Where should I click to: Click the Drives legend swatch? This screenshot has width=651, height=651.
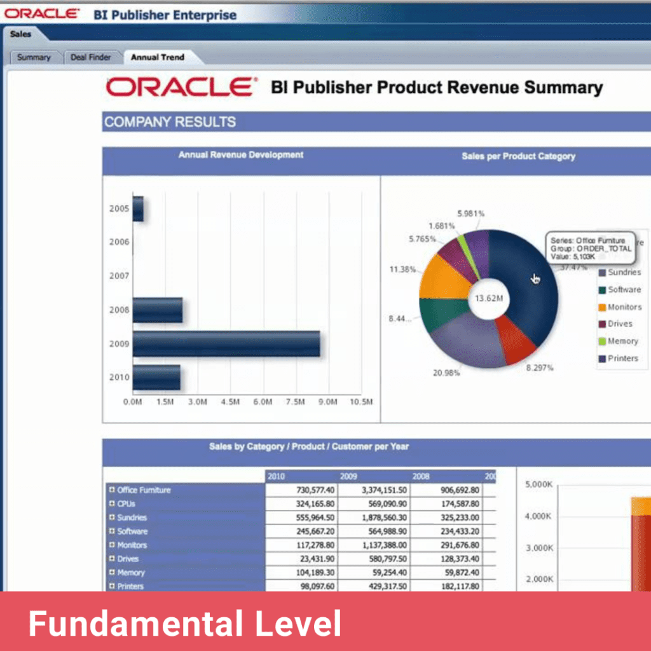click(603, 324)
